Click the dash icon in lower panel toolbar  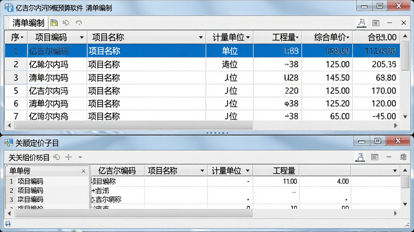coord(389,157)
